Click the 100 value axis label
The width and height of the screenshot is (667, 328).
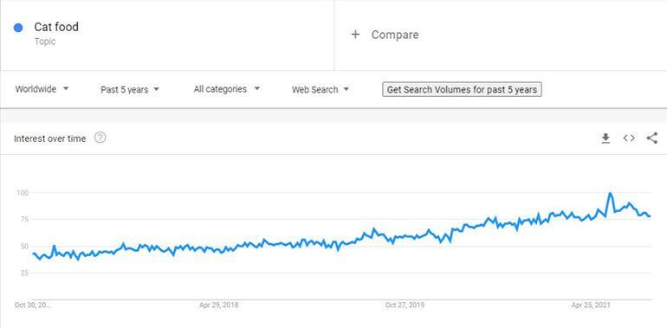[23, 193]
